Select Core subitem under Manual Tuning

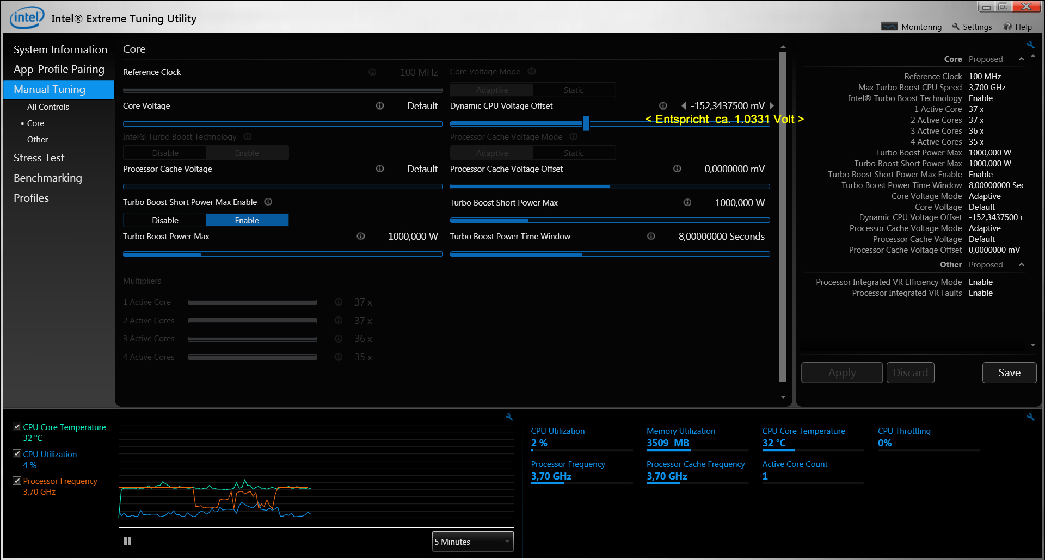(35, 123)
